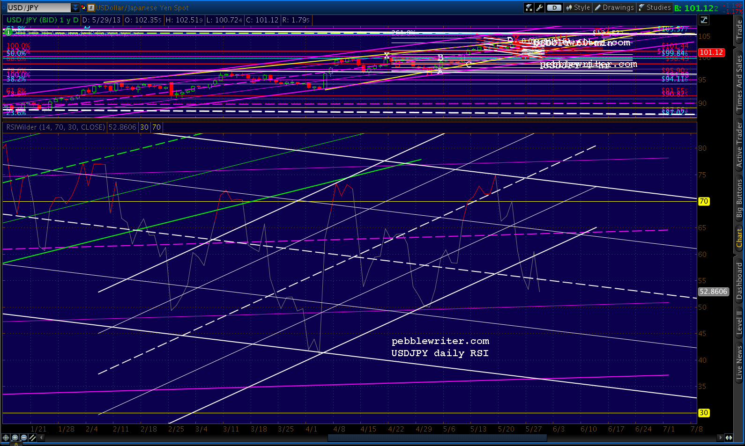Click the drawing line tool icon
This screenshot has height=446, width=745.
(x=33, y=438)
